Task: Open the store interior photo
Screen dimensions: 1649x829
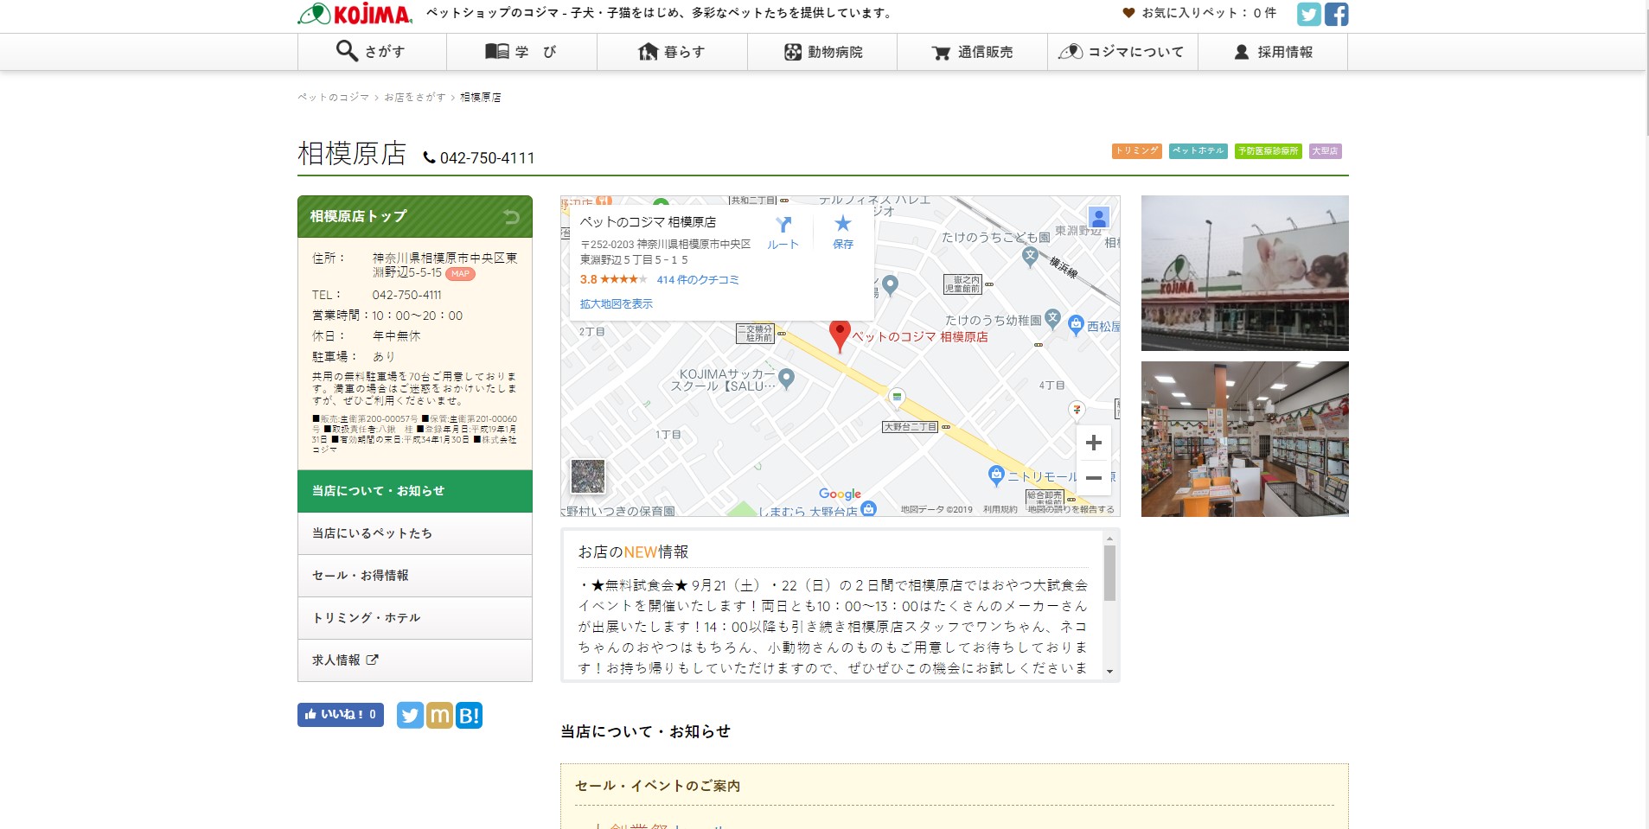Action: [x=1245, y=439]
